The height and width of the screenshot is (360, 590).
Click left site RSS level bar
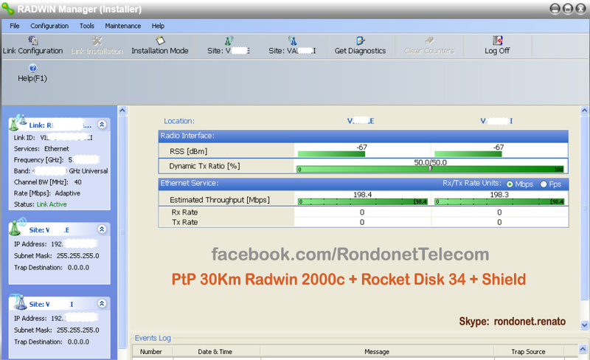[331, 153]
